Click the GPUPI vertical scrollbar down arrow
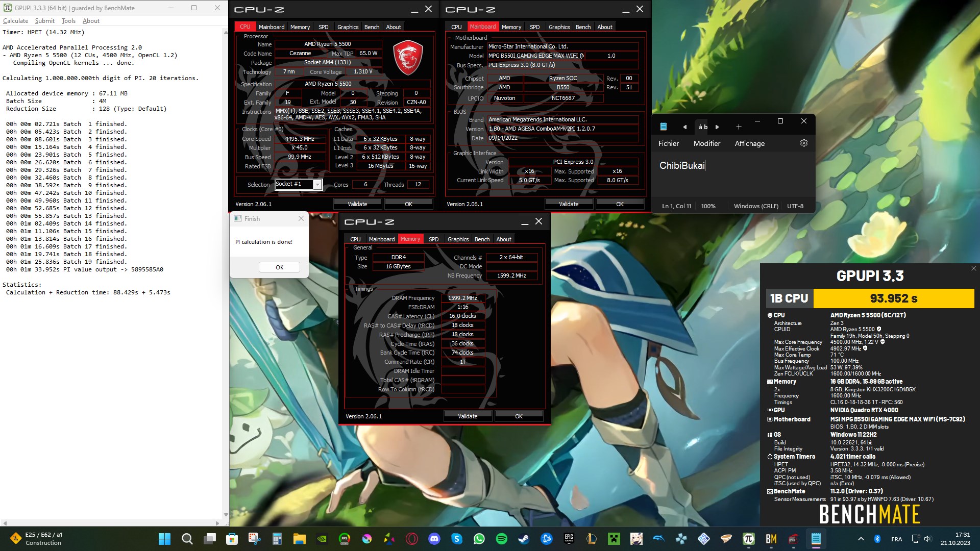Viewport: 980px width, 551px height. [x=226, y=515]
